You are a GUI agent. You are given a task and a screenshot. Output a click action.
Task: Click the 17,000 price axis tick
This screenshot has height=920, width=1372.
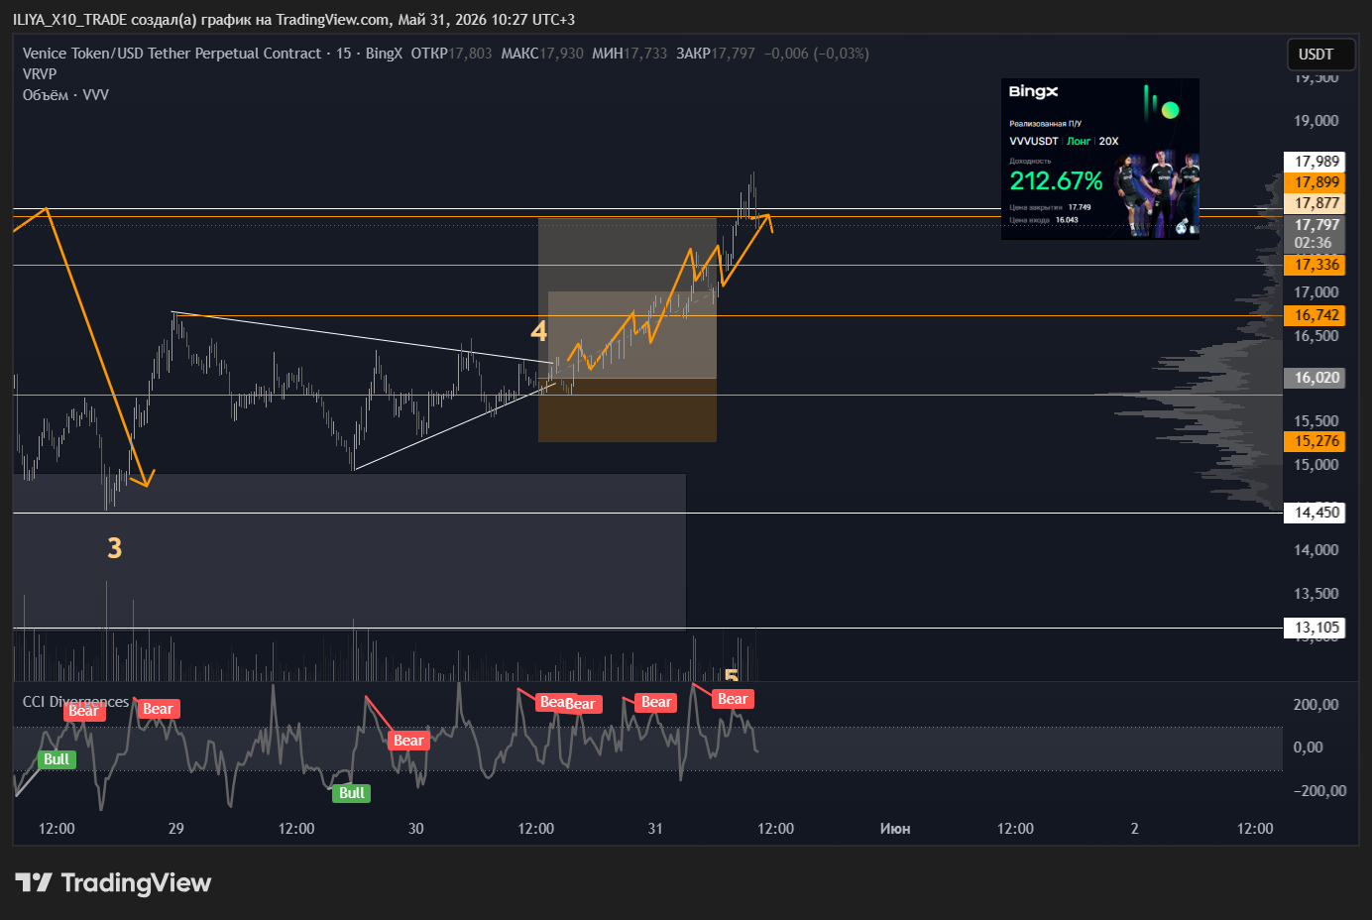(1315, 292)
